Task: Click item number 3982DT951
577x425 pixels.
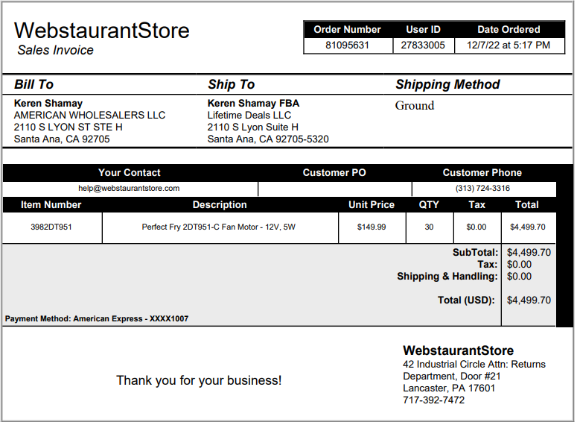Action: (51, 227)
